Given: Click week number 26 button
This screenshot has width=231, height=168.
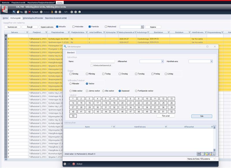Looking at the screenshot, I should point(164,103).
